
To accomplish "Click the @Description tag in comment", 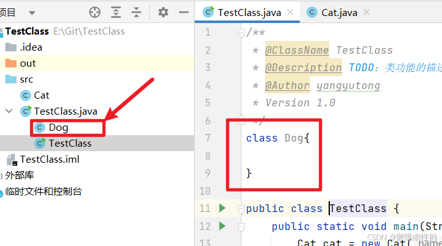I will tap(304, 68).
